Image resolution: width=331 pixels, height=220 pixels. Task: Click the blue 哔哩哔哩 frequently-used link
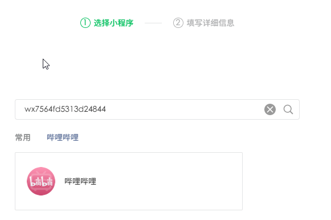[63, 137]
